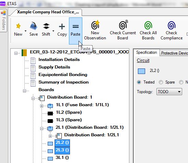This screenshot has height=163, width=188.
Task: Create a New Observation
Action: [95, 30]
